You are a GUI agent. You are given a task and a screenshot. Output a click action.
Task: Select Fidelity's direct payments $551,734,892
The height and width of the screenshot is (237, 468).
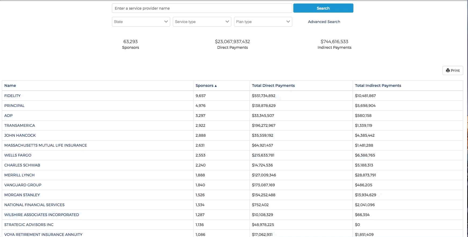coord(264,96)
